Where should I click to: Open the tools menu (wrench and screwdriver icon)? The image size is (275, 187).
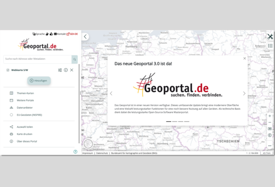click(x=270, y=37)
